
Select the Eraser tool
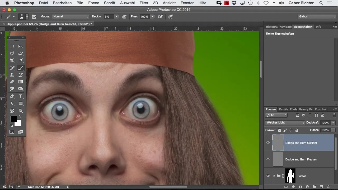tap(12, 82)
